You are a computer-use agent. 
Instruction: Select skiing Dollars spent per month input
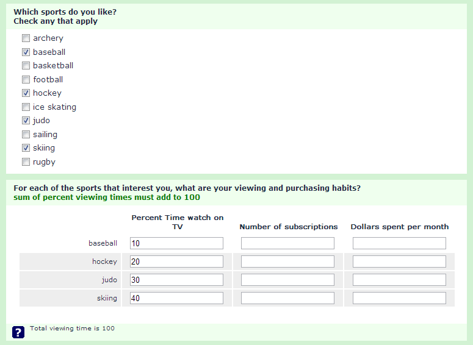click(399, 298)
